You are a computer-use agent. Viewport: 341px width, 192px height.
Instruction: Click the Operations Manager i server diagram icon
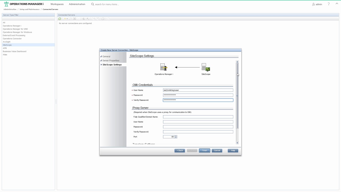[164, 67]
